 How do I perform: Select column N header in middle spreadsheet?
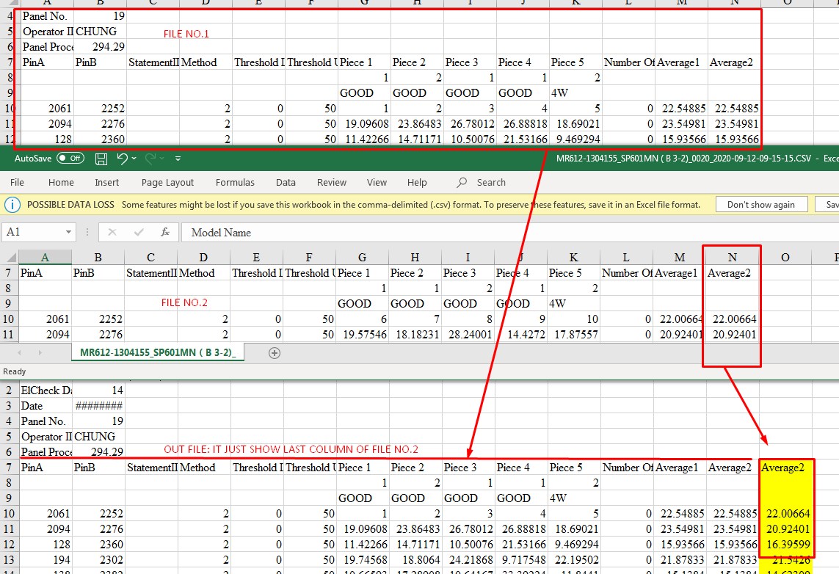732,257
